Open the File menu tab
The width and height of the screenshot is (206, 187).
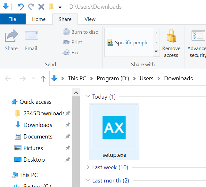pos(13,19)
